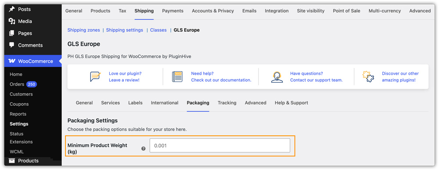The height and width of the screenshot is (170, 439).
Task: Open Media in the sidebar menu
Action: tap(25, 21)
